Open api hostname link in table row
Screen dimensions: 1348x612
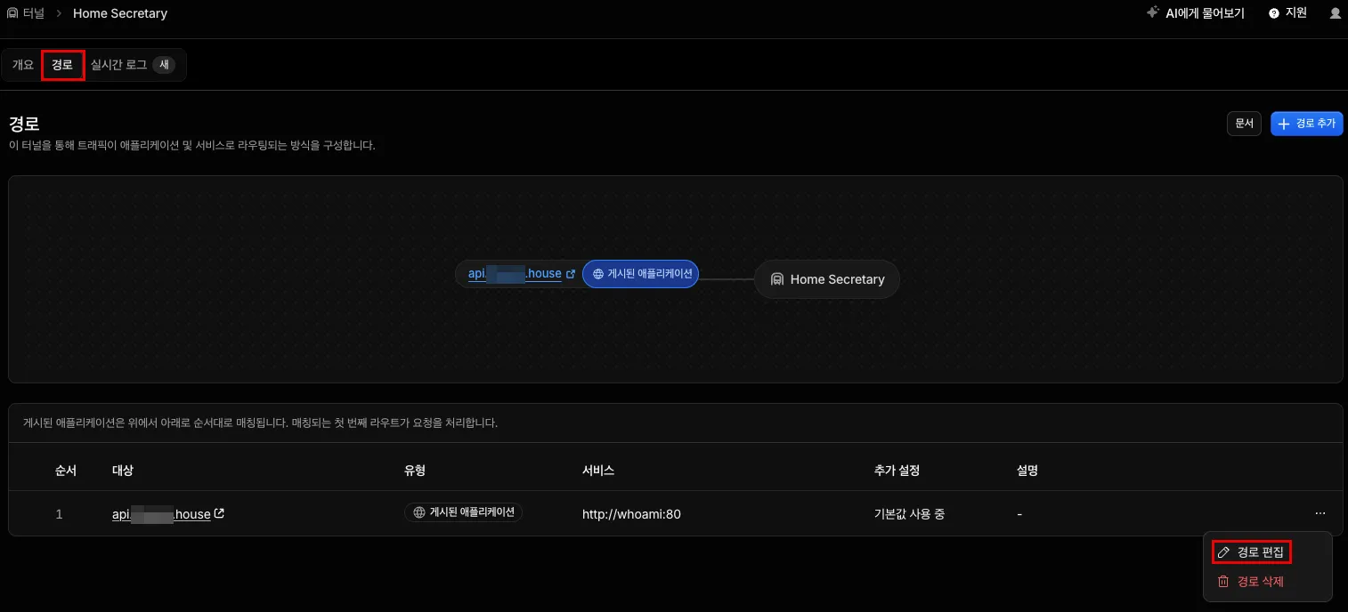pyautogui.click(x=161, y=514)
